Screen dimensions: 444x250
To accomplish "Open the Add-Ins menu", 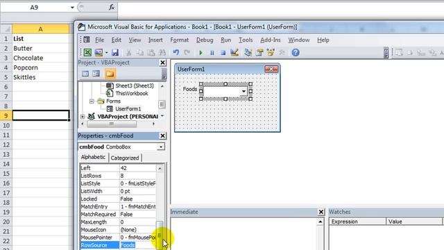I will click(270, 40).
